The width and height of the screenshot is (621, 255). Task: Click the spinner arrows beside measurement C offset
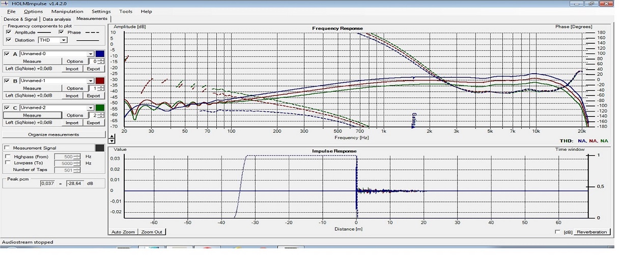coord(101,116)
